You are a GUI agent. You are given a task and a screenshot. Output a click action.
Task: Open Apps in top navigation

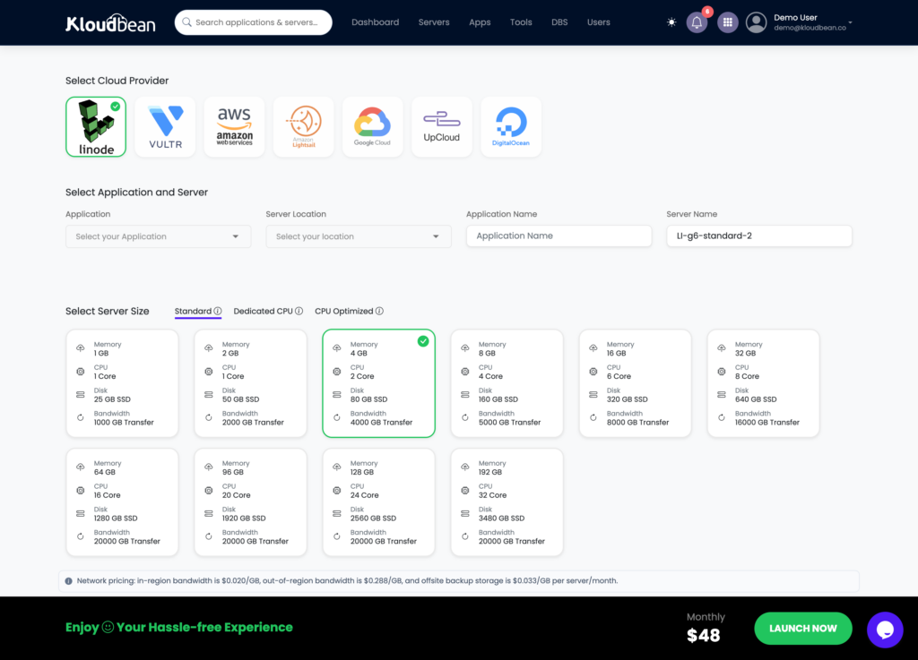coord(480,22)
